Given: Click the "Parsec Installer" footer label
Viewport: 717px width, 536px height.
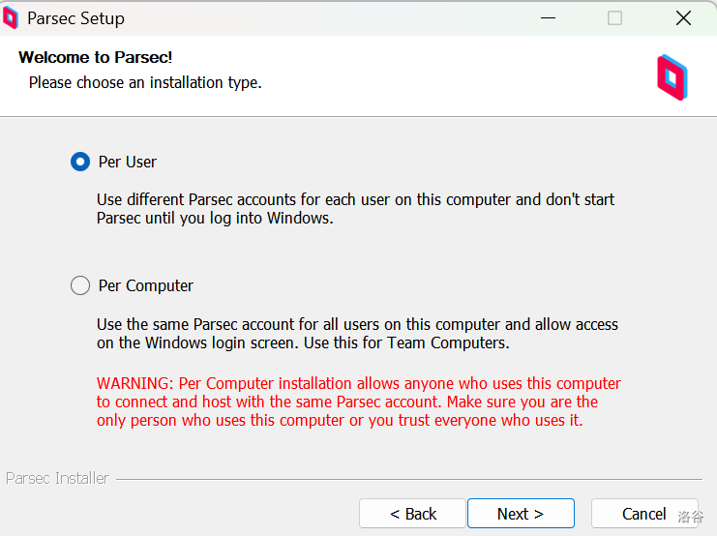Looking at the screenshot, I should coord(57,478).
